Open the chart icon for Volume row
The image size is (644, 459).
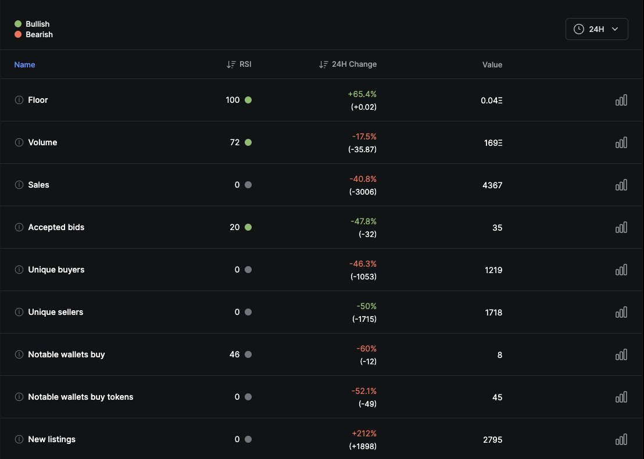(621, 142)
